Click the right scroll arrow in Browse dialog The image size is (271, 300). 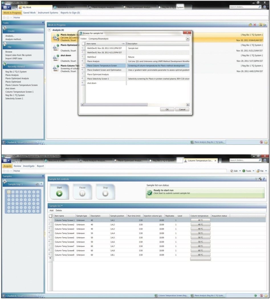188,105
